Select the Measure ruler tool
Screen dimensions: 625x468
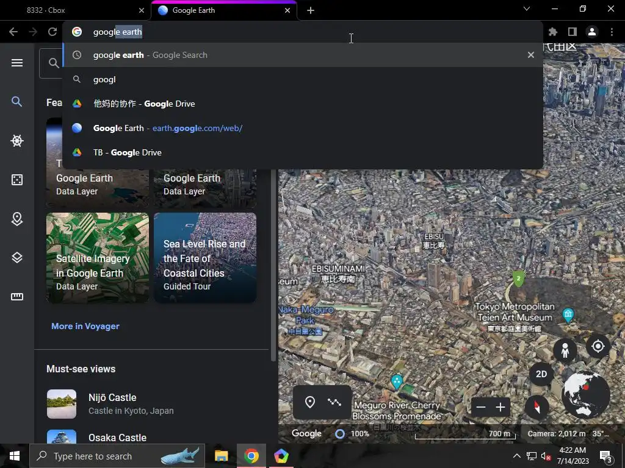coord(16,297)
